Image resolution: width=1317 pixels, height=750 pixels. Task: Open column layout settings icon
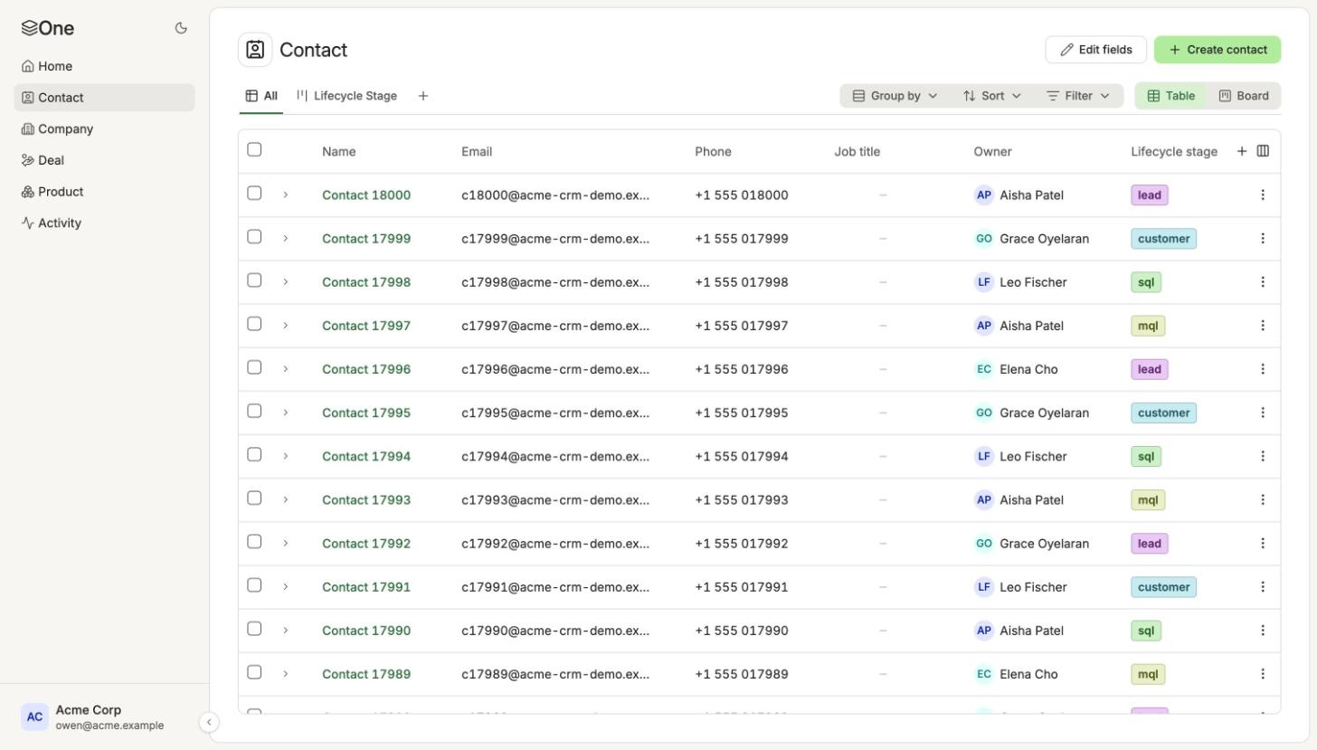[1263, 151]
